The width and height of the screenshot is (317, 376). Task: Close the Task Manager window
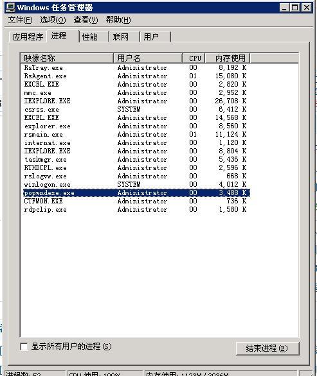(x=307, y=8)
